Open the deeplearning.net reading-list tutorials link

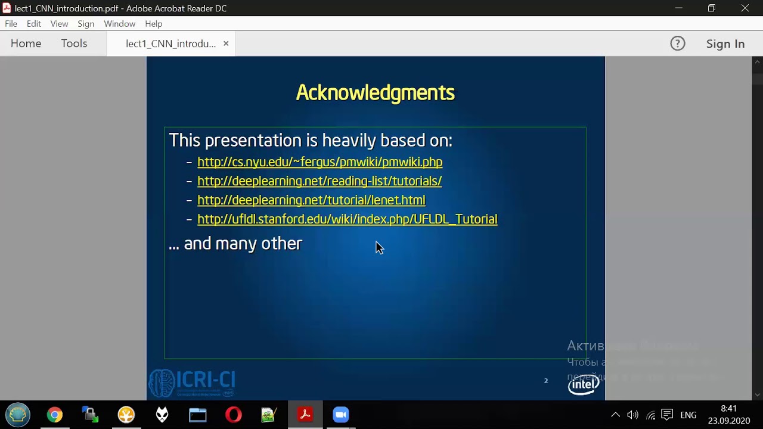coord(320,181)
